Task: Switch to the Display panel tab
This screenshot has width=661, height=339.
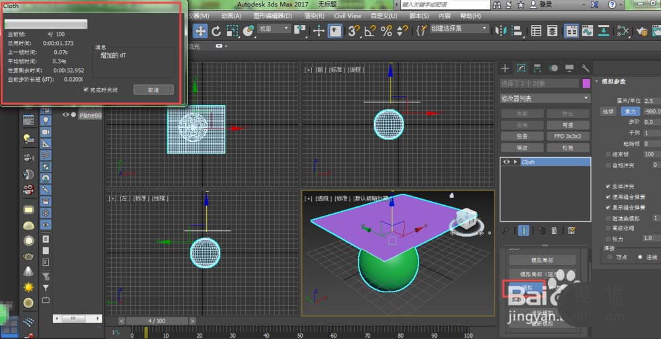Action: 570,68
